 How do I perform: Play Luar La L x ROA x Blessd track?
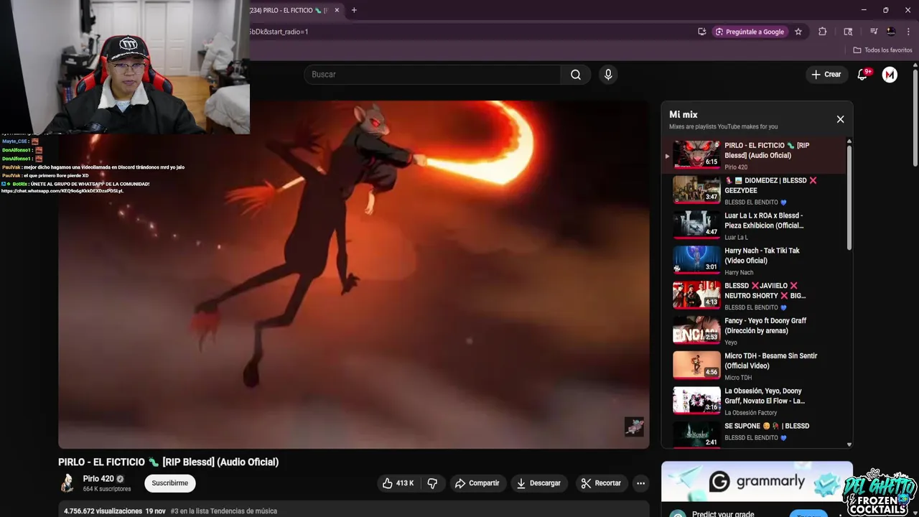[754, 225]
